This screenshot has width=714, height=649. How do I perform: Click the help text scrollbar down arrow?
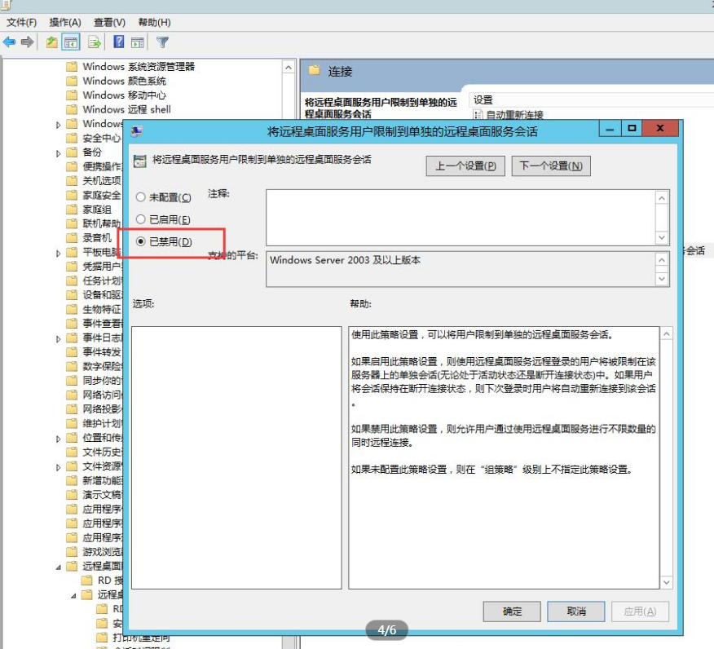667,582
